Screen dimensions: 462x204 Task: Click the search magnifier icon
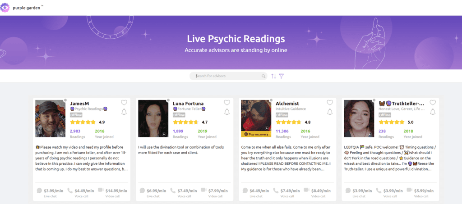click(263, 76)
